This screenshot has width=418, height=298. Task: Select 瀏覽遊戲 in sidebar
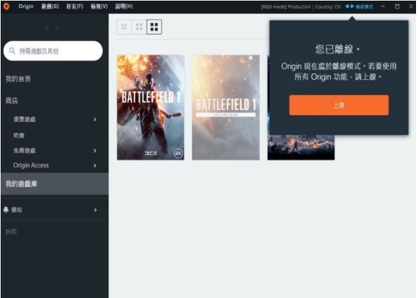pyautogui.click(x=24, y=119)
